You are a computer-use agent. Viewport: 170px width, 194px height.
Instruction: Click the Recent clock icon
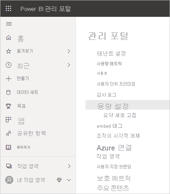point(9,65)
